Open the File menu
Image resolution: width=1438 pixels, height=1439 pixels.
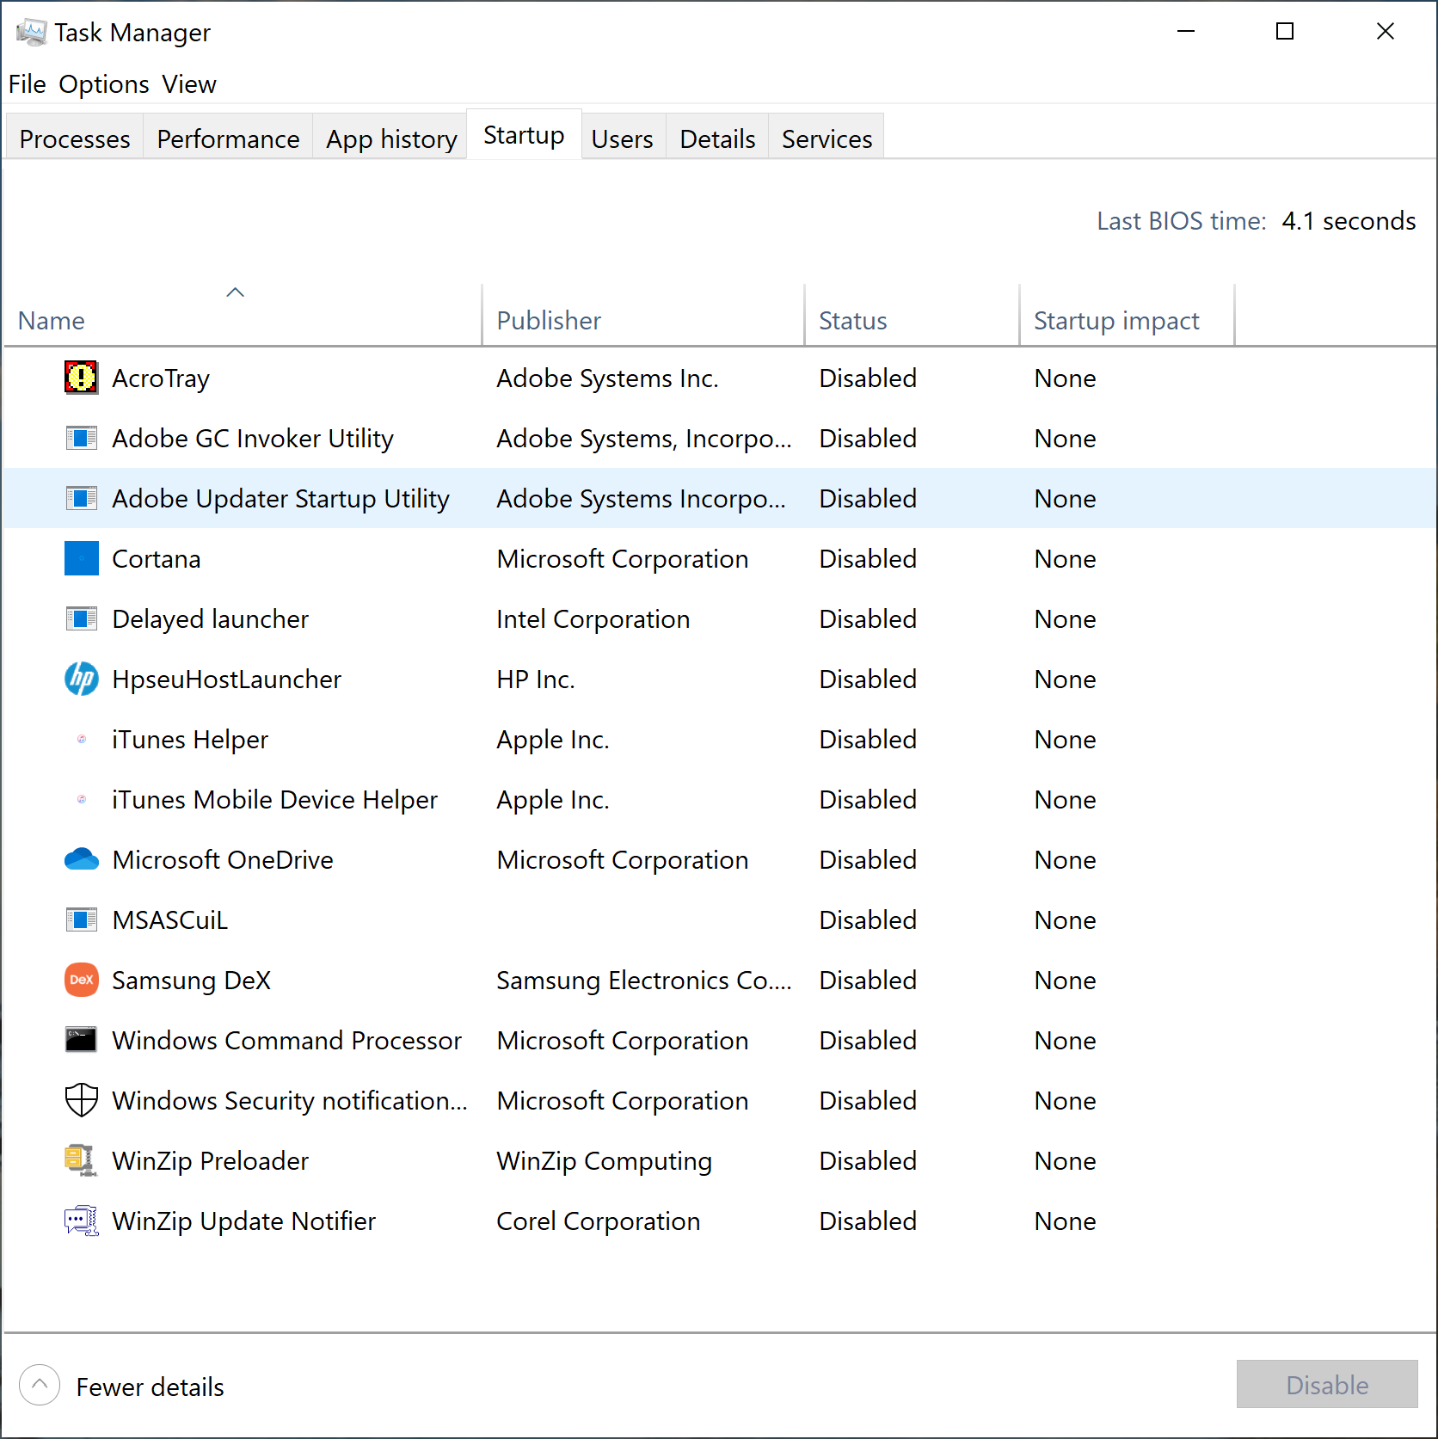(x=27, y=84)
